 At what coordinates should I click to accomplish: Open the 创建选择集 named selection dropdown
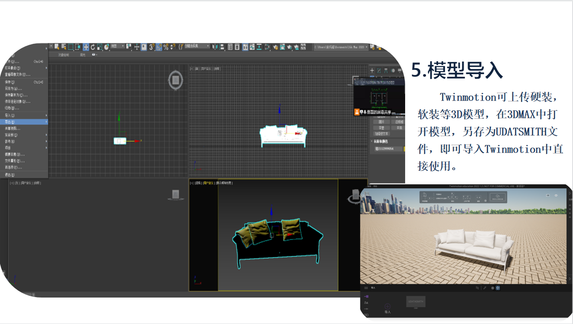(x=197, y=46)
